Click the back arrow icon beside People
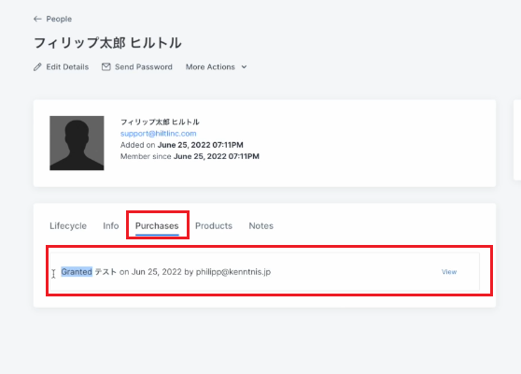Image resolution: width=521 pixels, height=374 pixels. 37,19
